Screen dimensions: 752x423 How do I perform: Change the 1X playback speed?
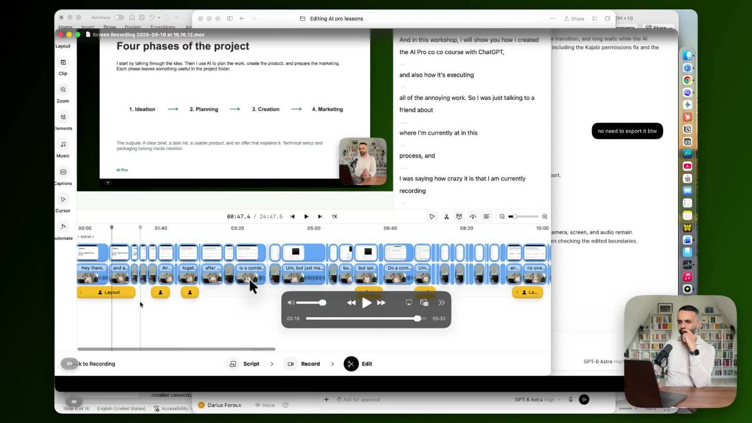[x=334, y=216]
